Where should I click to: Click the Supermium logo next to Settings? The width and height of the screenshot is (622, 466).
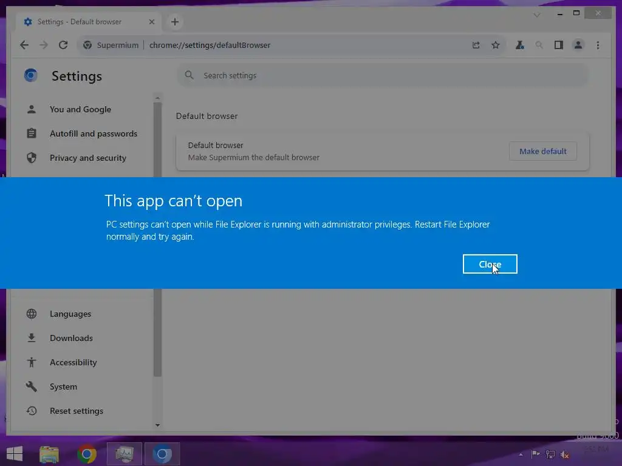tap(30, 75)
